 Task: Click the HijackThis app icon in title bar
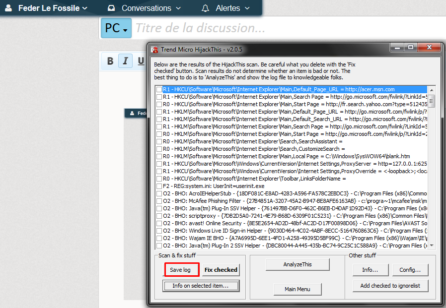click(155, 50)
